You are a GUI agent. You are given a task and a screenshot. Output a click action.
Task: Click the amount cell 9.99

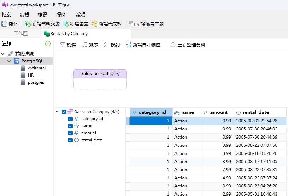pyautogui.click(x=218, y=129)
